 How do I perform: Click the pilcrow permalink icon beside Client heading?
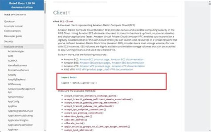click(x=69, y=13)
